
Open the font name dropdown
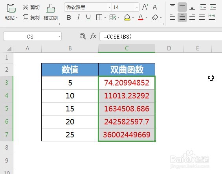click(x=109, y=7)
